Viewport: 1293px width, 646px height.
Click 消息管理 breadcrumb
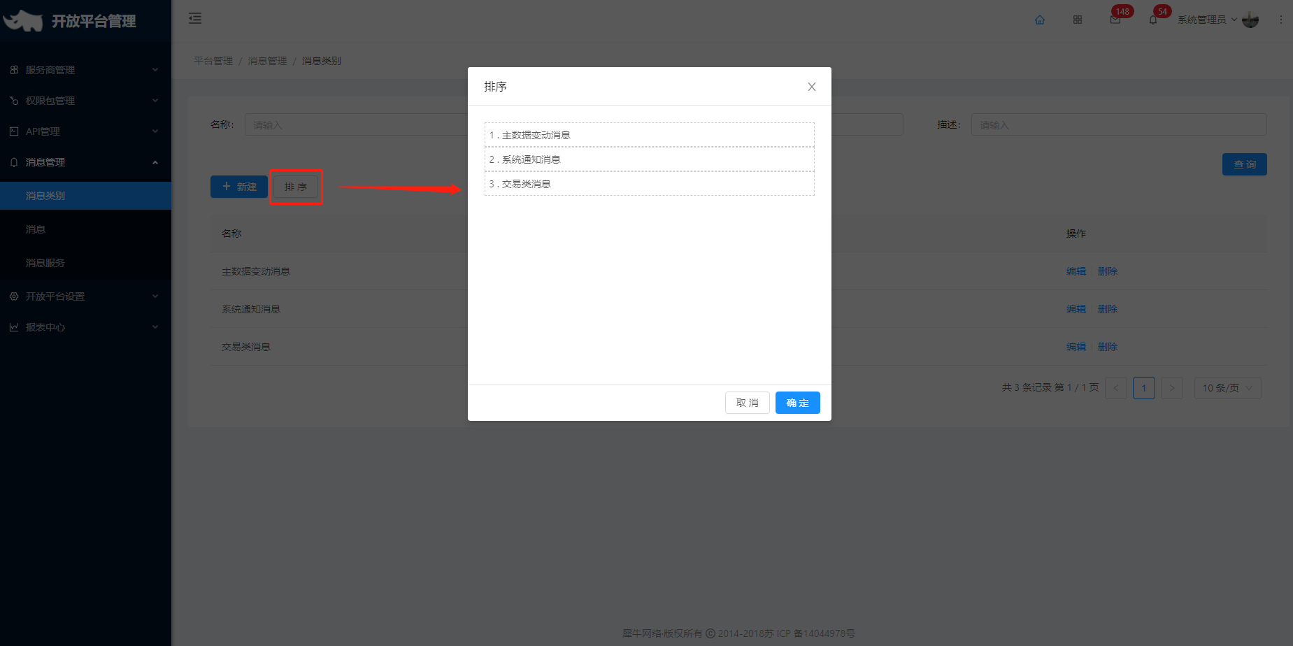[267, 61]
